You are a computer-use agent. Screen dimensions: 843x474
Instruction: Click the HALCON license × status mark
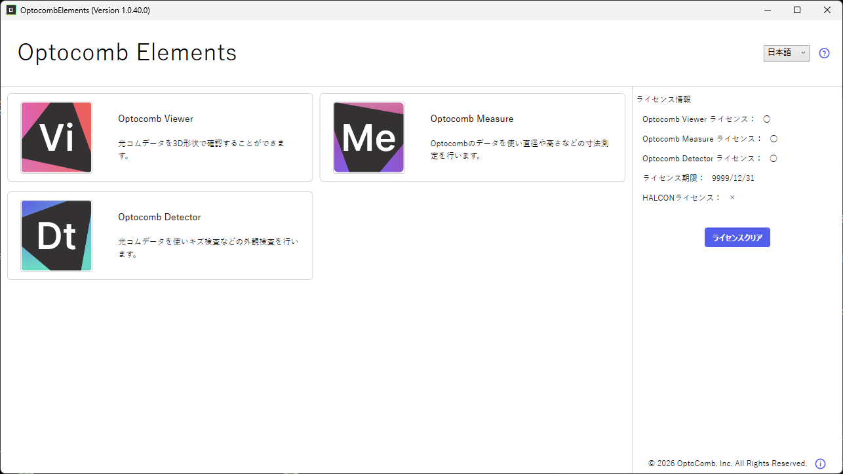pyautogui.click(x=732, y=197)
